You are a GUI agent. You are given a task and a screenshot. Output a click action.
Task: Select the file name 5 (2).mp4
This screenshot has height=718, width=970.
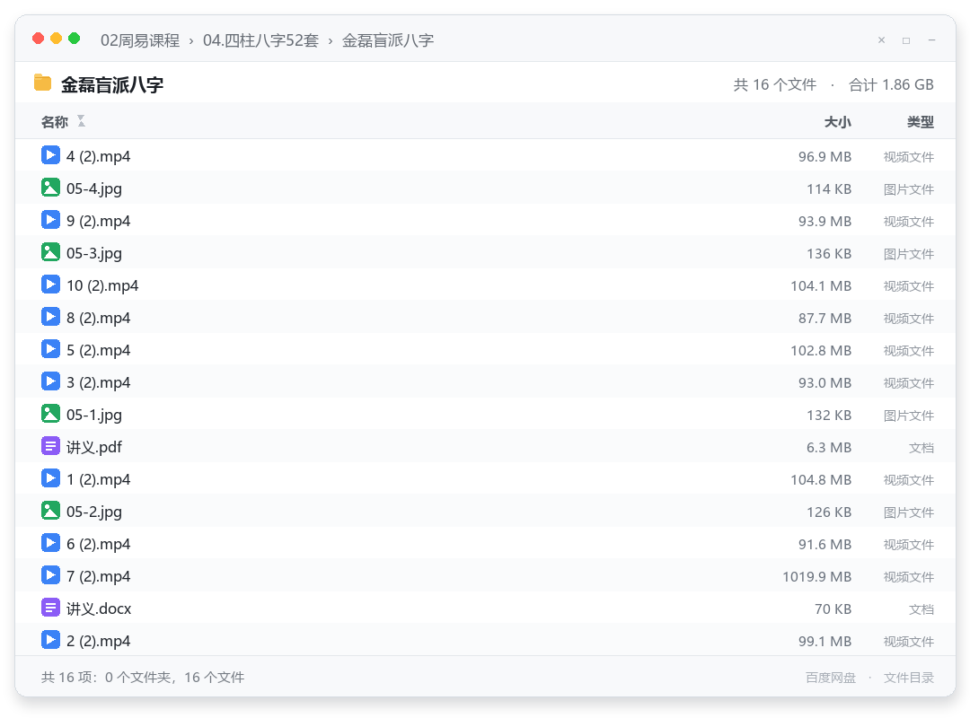[x=99, y=350]
